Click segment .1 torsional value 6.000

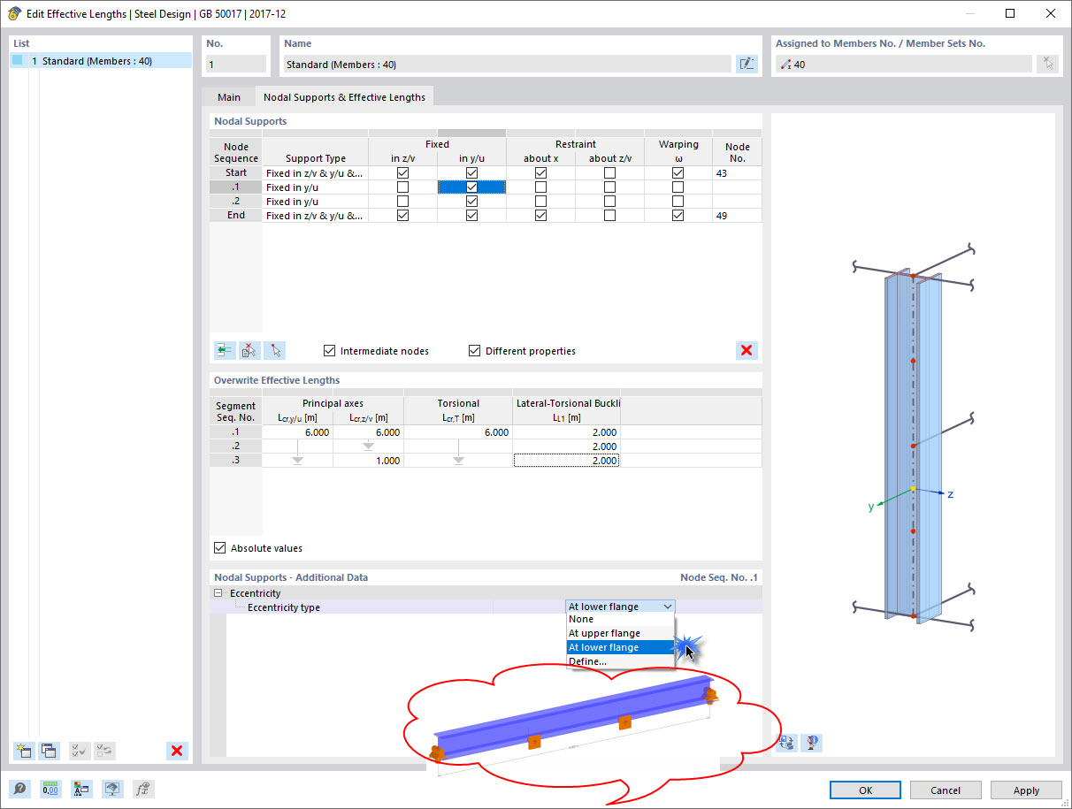tap(458, 432)
